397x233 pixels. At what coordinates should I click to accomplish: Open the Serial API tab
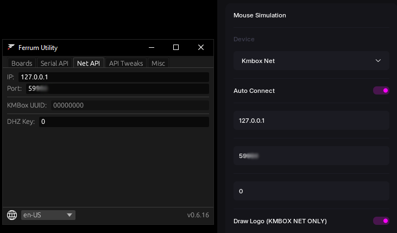pyautogui.click(x=54, y=63)
